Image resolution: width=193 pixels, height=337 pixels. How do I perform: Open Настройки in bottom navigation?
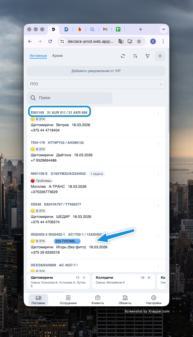point(154,300)
